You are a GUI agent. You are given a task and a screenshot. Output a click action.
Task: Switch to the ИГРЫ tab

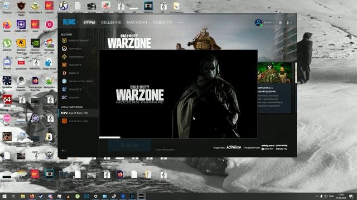(x=89, y=22)
